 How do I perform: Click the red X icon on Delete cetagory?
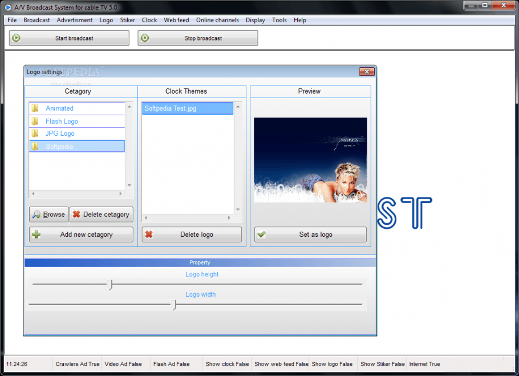77,214
